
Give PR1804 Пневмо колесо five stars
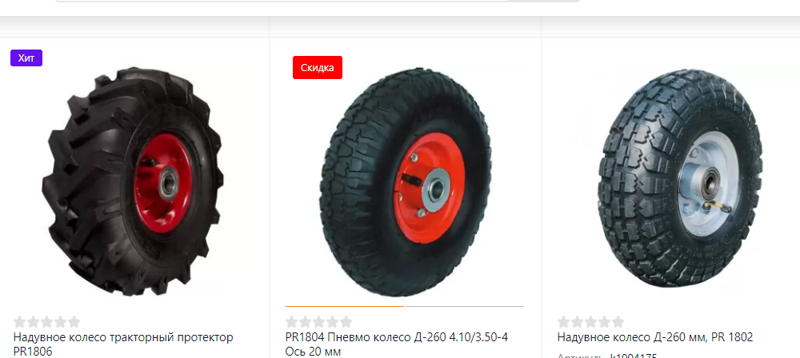click(x=346, y=322)
